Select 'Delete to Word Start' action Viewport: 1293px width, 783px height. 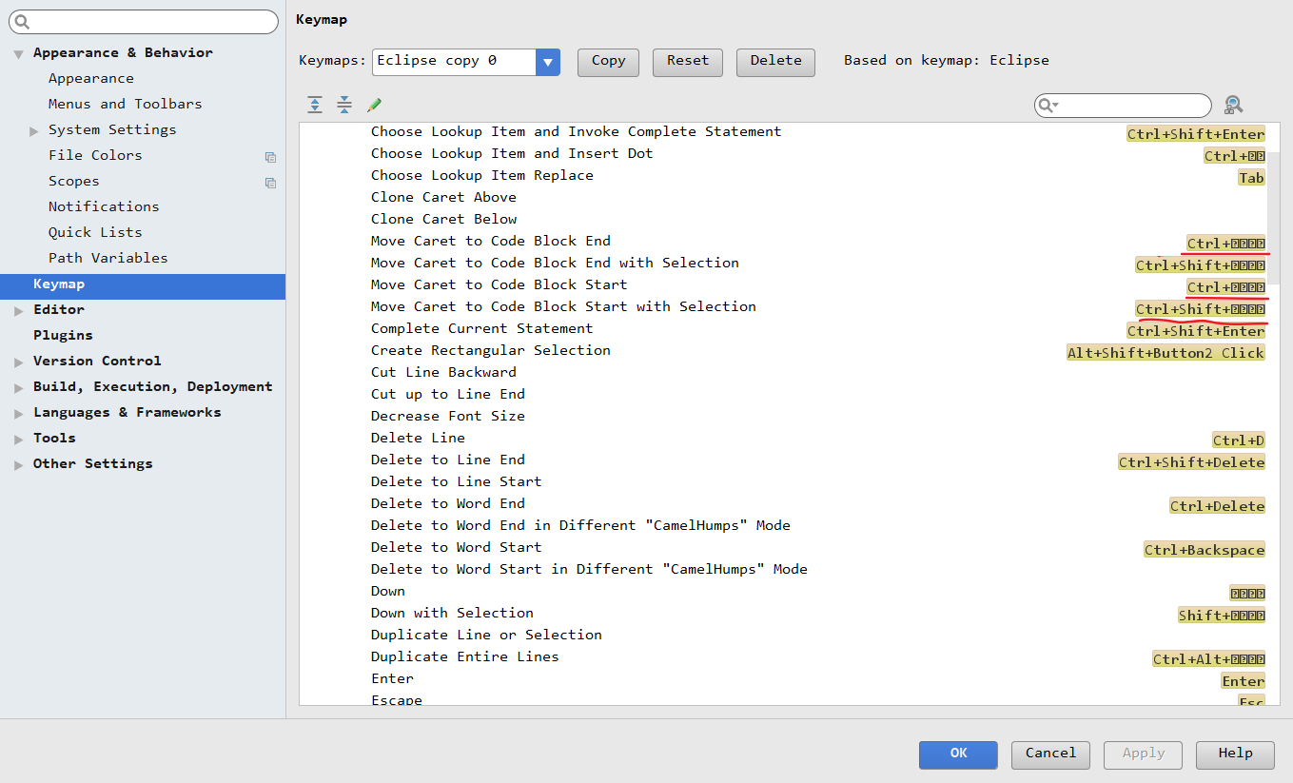[x=457, y=548]
